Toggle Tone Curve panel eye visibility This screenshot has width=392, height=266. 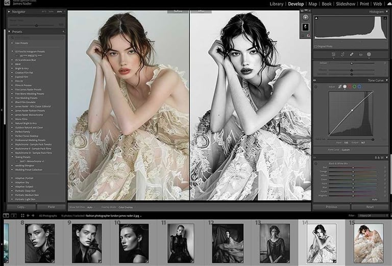[314, 80]
